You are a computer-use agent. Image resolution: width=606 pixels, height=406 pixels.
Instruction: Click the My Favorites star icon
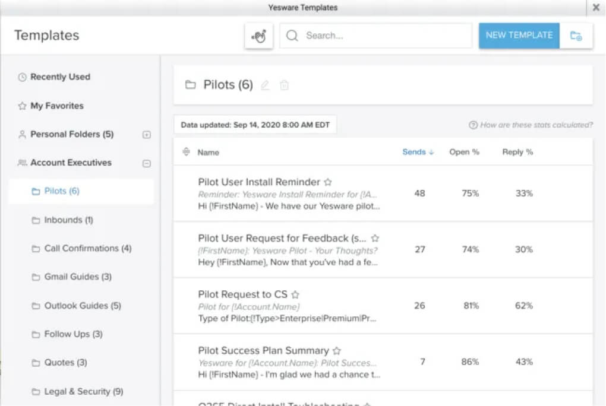pyautogui.click(x=22, y=106)
